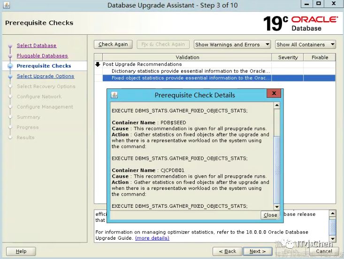Click the Progress step

point(28,127)
